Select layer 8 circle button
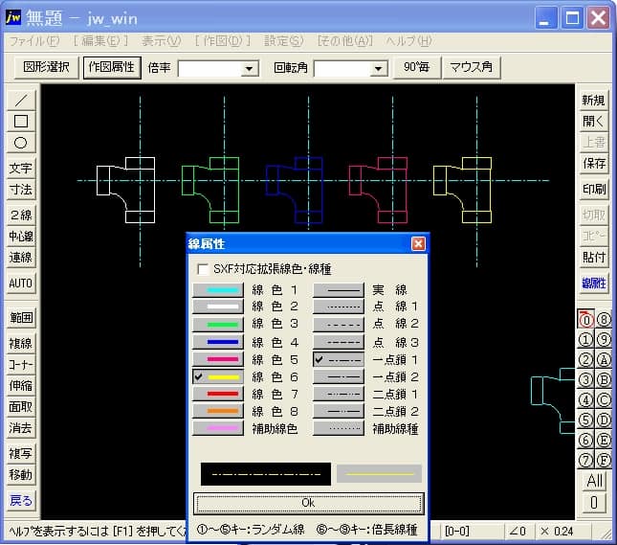Screen dimensions: 617x545 click(604, 319)
